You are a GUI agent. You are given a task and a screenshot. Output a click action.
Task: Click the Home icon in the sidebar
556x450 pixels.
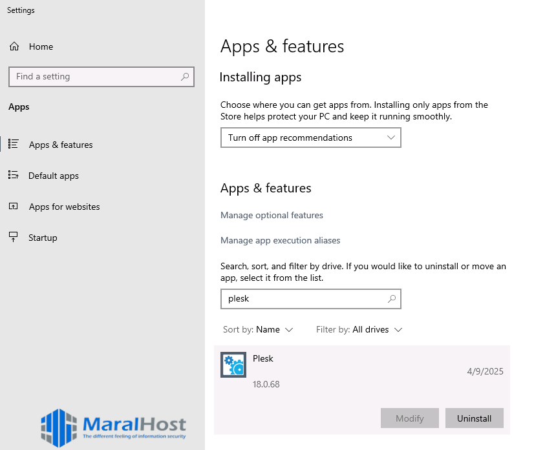14,46
